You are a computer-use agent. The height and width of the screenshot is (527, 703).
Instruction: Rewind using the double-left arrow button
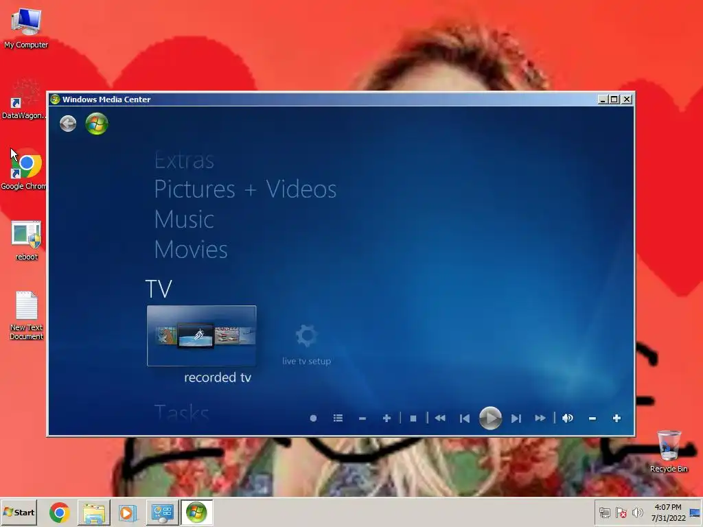440,418
